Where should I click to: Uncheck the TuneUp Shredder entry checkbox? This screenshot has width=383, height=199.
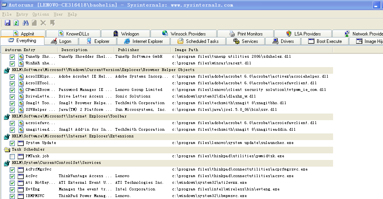pos(12,57)
